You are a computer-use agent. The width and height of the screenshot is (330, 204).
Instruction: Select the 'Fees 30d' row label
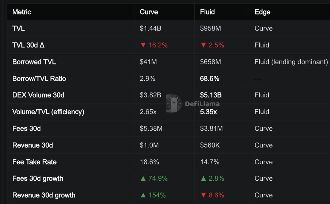pos(26,128)
